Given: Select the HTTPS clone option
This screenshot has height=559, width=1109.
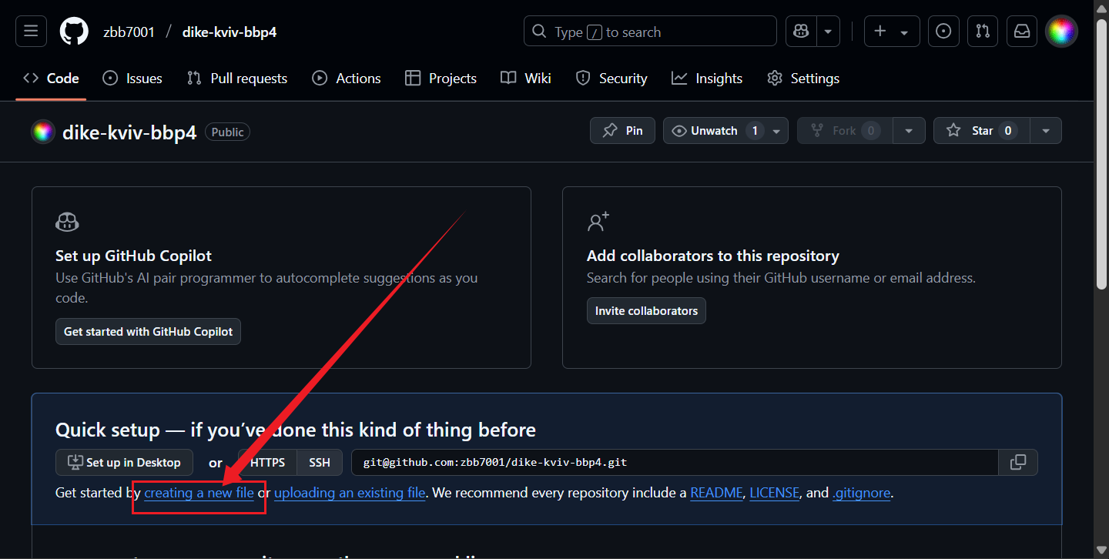Looking at the screenshot, I should pyautogui.click(x=267, y=463).
